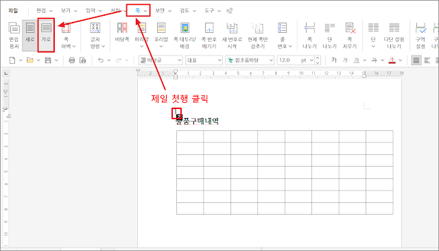Click the 12.0 font size field
Screen dimensions: 439x251
(x=288, y=60)
